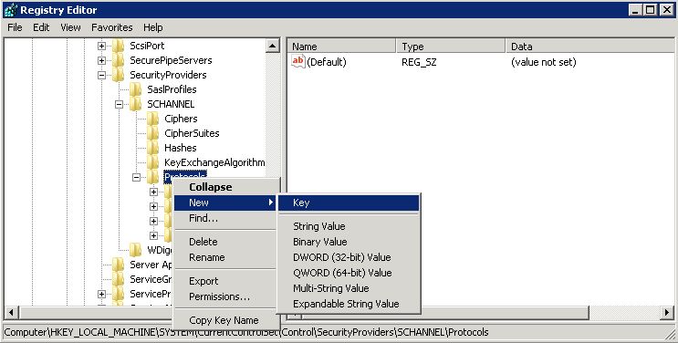
Task: Click the Registry Editor title bar icon
Action: (x=10, y=10)
